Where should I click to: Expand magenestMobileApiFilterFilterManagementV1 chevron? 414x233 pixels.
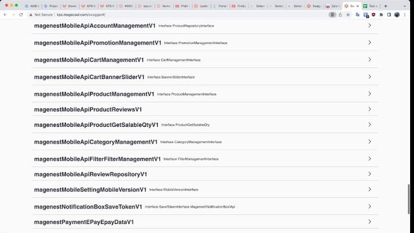[369, 159]
